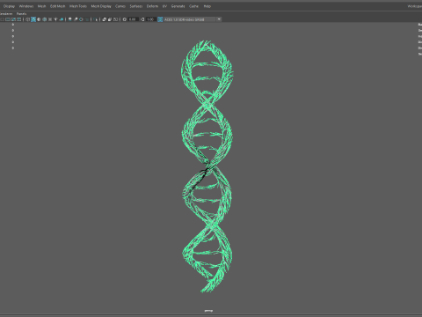The height and width of the screenshot is (317, 422).
Task: Click the Workspace label at top right
Action: [x=415, y=6]
